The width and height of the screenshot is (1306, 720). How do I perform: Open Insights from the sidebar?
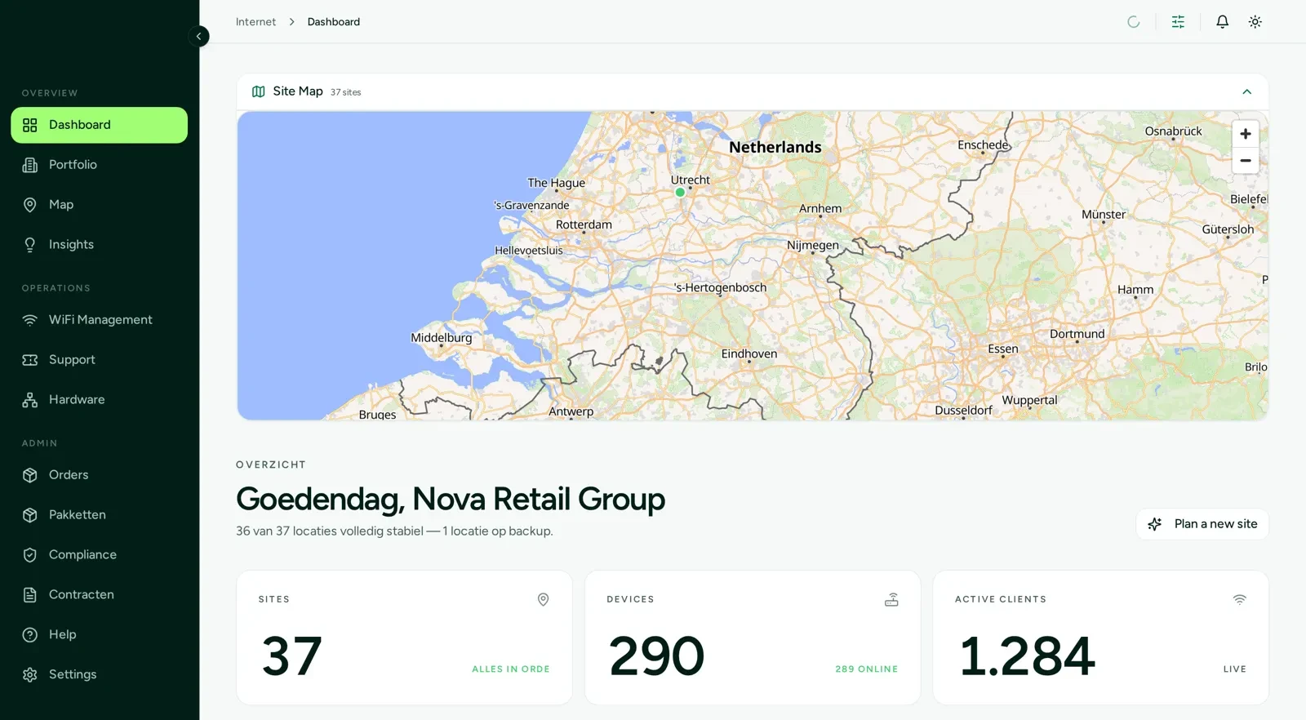[x=99, y=245]
